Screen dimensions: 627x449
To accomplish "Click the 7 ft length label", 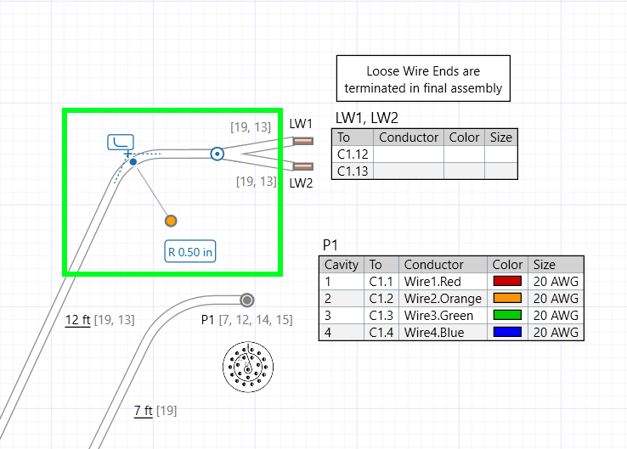I will pyautogui.click(x=143, y=410).
